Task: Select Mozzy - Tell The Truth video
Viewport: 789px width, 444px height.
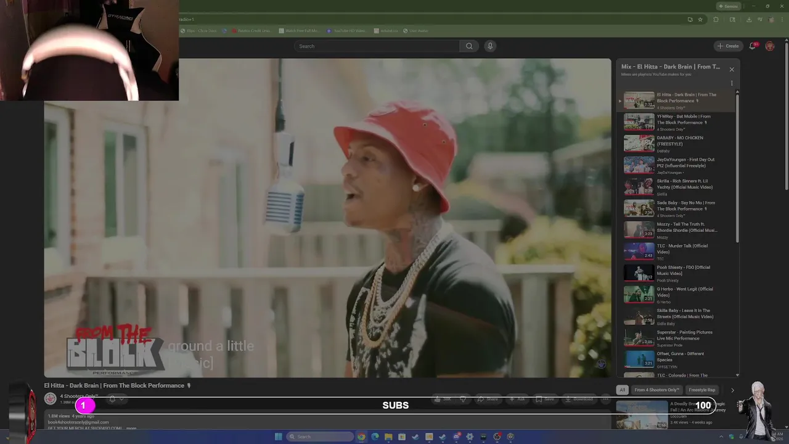Action: point(677,229)
